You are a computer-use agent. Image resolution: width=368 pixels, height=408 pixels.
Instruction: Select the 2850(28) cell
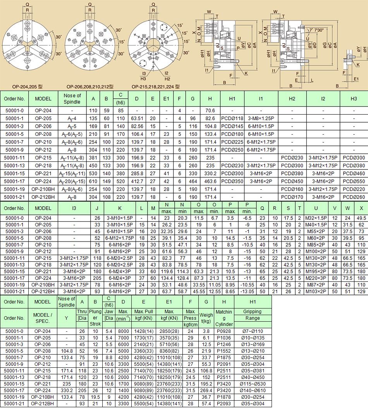(x=169, y=331)
